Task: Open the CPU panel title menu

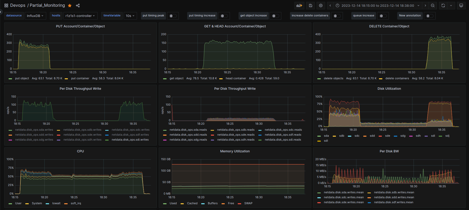Action: 80,151
